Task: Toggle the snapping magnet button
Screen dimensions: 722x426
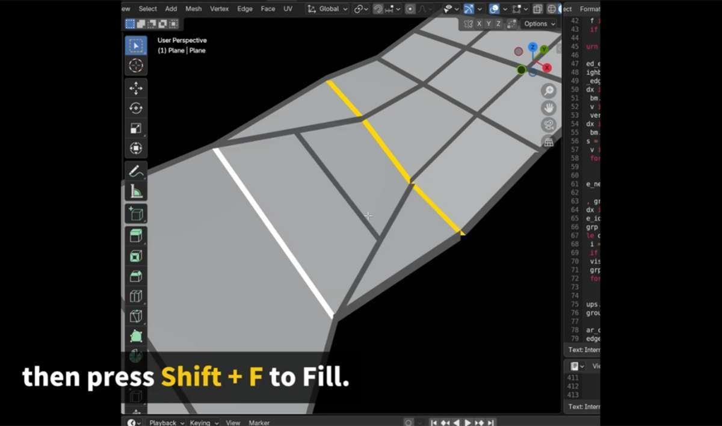Action: (378, 9)
